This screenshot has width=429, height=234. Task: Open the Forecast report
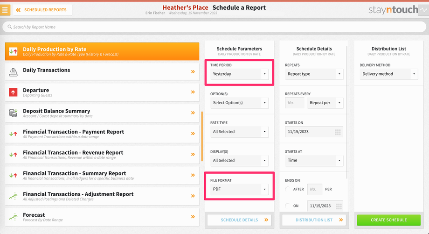pos(102,217)
